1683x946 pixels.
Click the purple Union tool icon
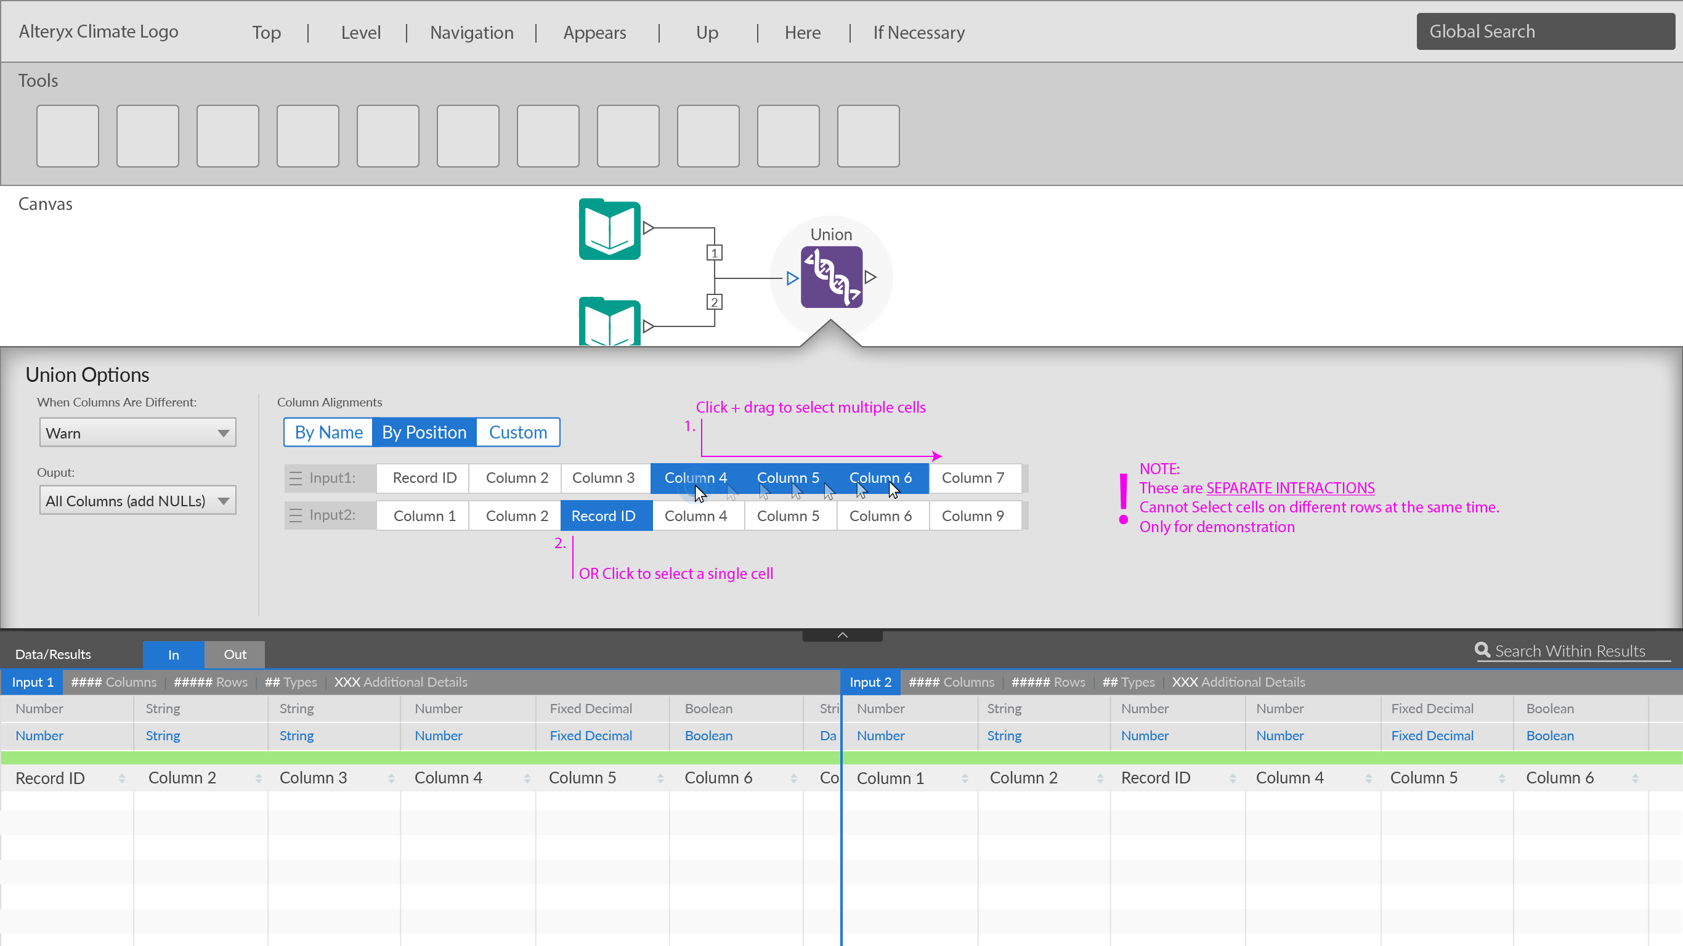[x=831, y=277]
